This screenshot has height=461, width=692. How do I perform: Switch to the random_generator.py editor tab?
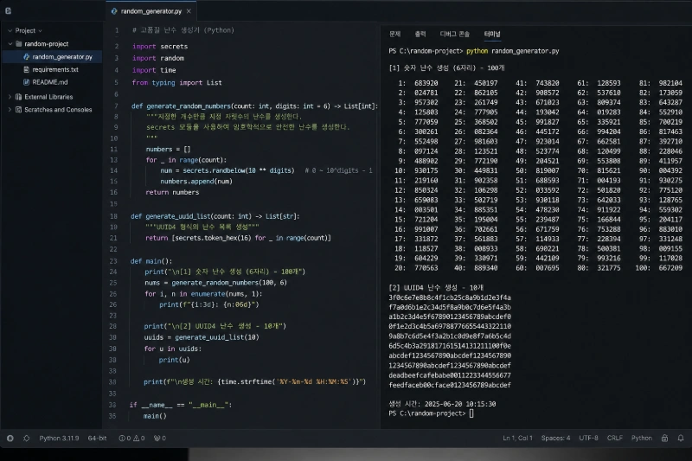(x=151, y=11)
